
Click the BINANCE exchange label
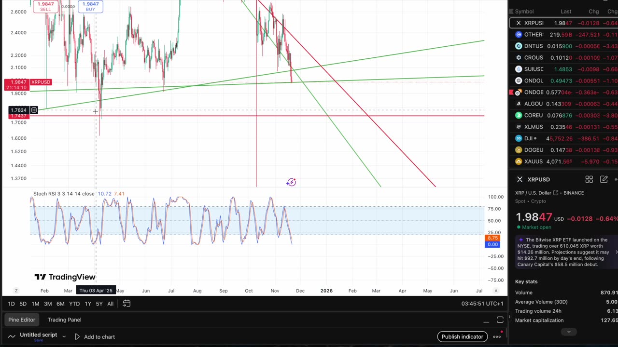(573, 193)
